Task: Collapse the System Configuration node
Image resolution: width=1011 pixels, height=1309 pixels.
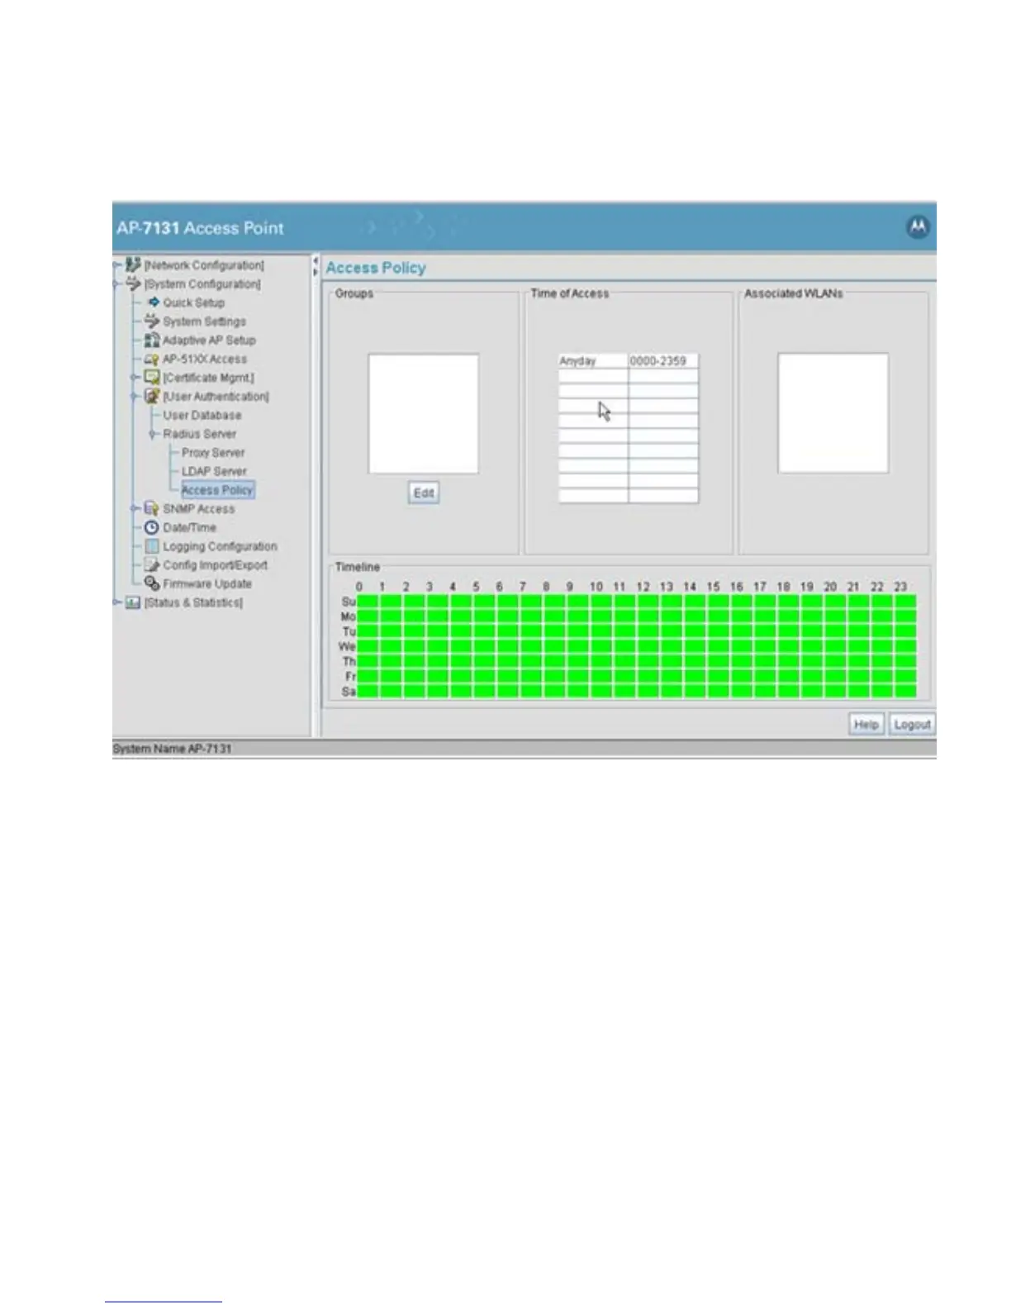Action: point(116,284)
